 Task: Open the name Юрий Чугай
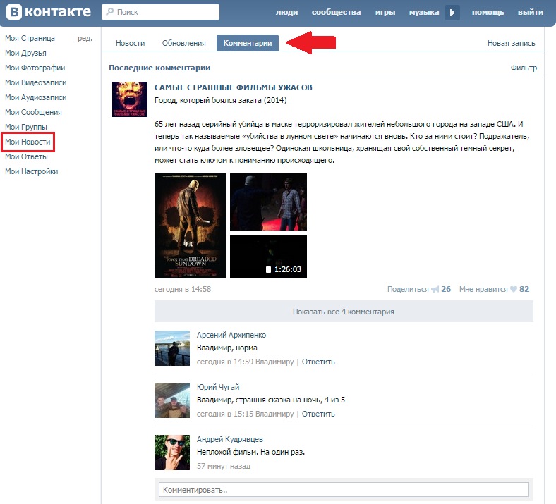coord(218,387)
